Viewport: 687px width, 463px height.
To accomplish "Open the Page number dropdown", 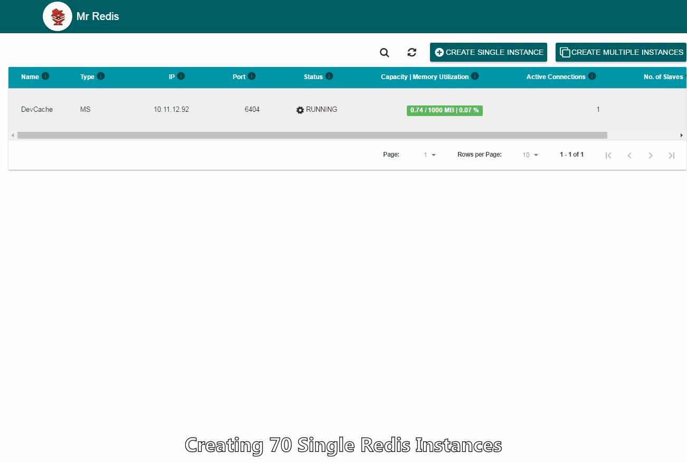I will point(430,155).
